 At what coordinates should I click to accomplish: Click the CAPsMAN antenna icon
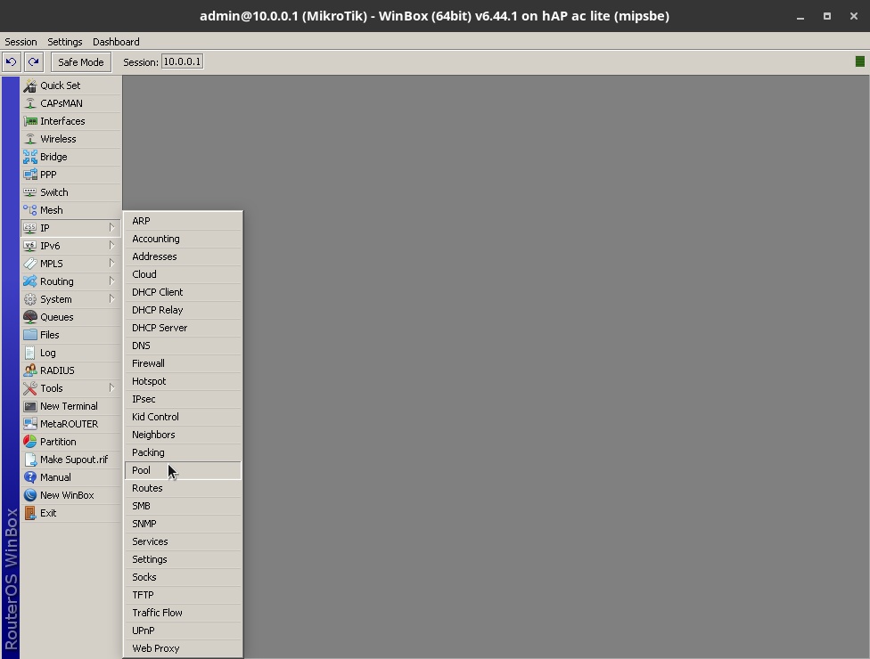30,103
